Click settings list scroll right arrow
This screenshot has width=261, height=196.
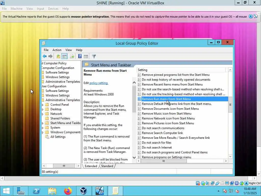pyautogui.click(x=226, y=161)
